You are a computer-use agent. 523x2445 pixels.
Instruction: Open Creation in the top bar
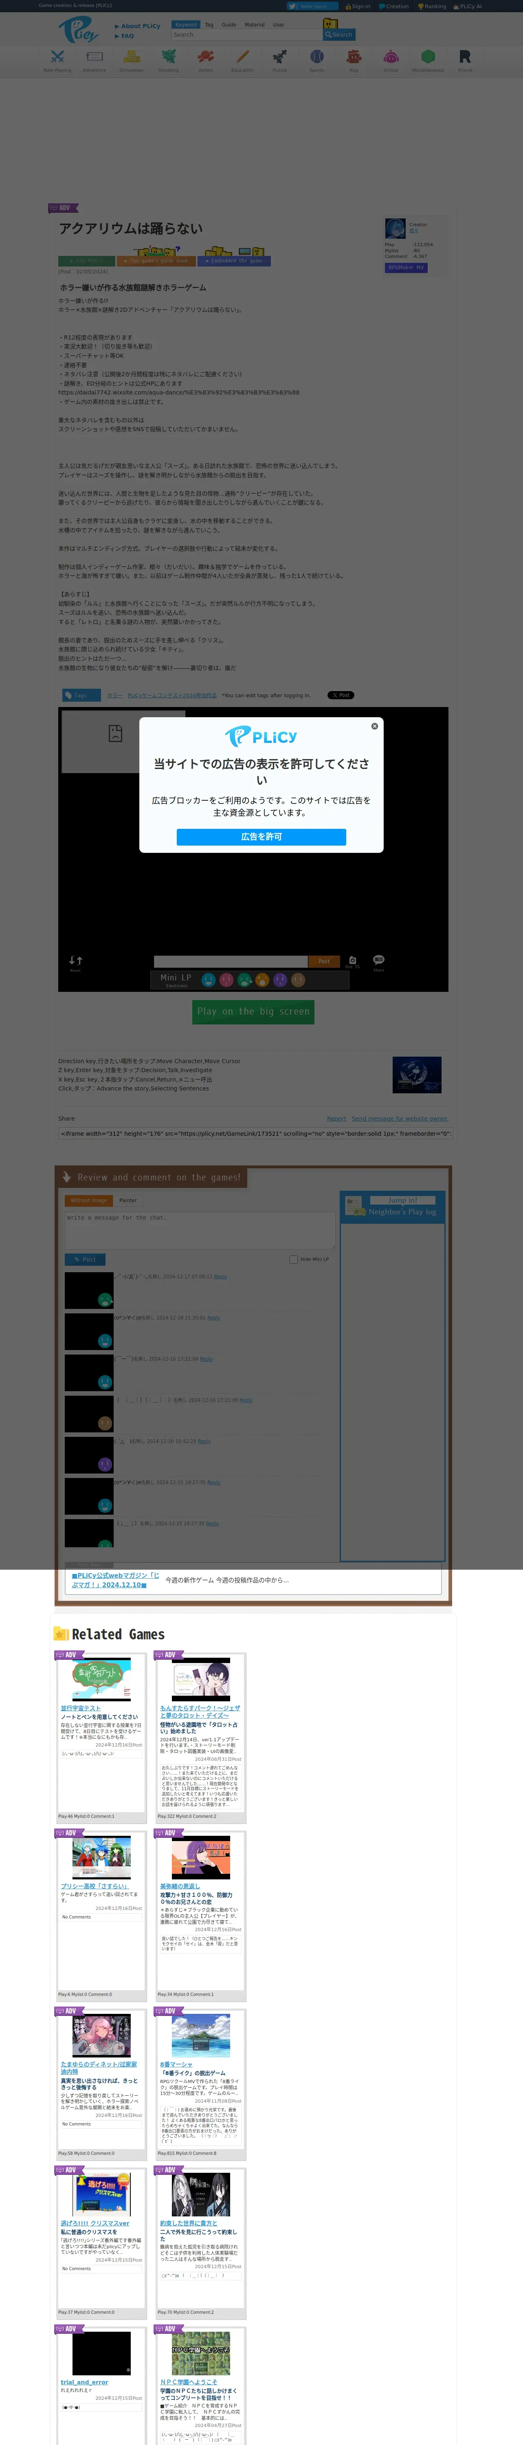pos(394,7)
